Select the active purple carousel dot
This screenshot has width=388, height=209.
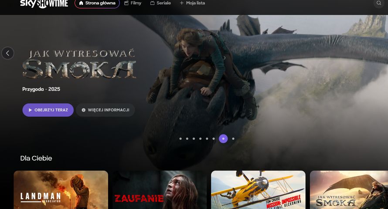[x=223, y=138]
